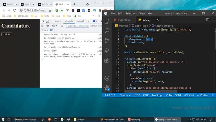Bookmark this page with the star icon

point(50,11)
